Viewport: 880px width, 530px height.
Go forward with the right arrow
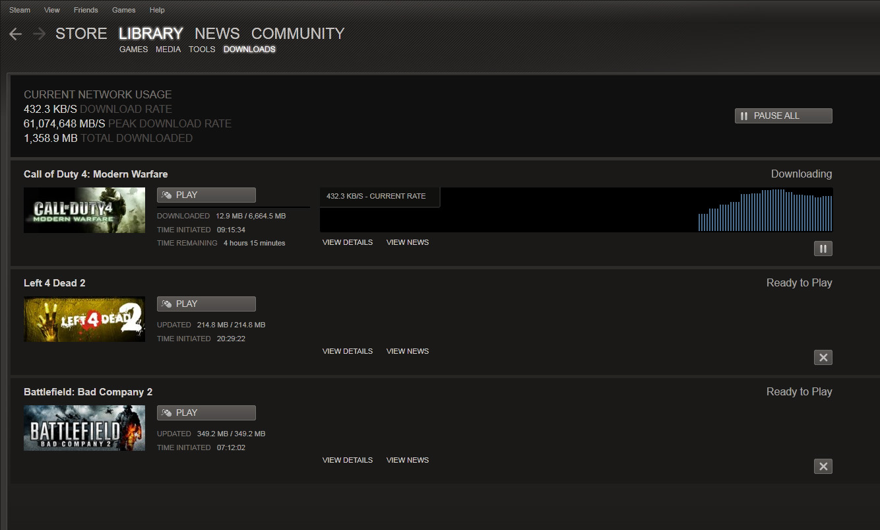pos(39,34)
